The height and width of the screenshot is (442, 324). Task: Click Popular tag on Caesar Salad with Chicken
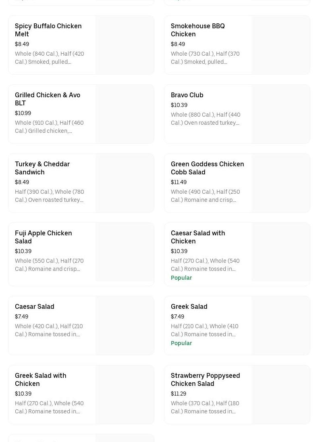coord(181,278)
